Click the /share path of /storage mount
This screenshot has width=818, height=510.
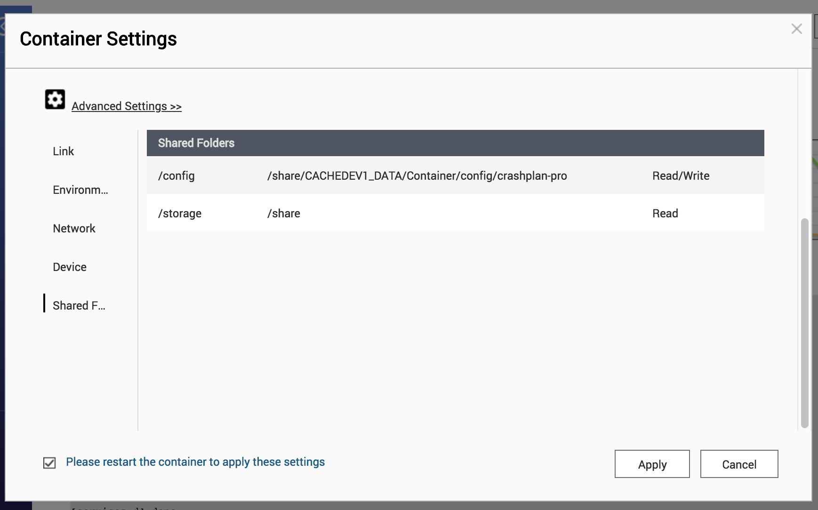[283, 213]
